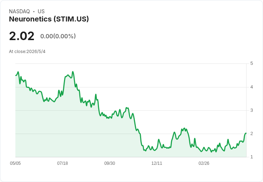Click the second price peak after 07/18

pyautogui.click(x=73, y=72)
